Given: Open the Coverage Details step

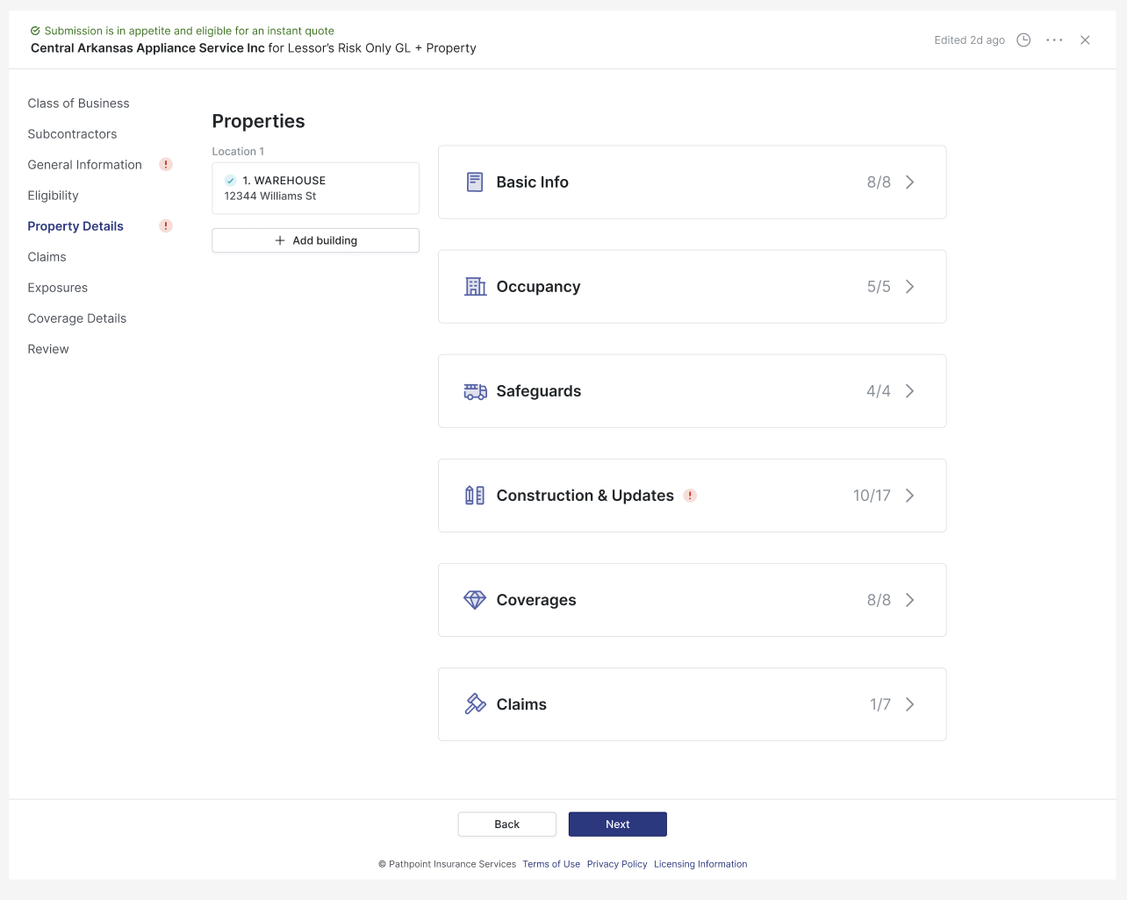Looking at the screenshot, I should click(76, 318).
